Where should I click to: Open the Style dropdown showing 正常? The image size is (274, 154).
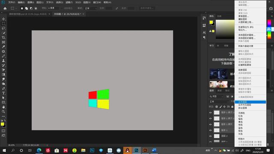coord(91,8)
